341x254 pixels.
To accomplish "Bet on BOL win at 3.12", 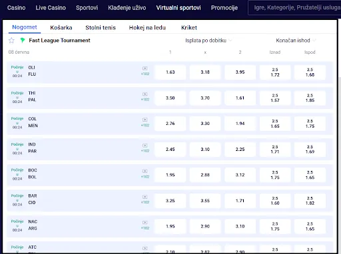I will (240, 175).
